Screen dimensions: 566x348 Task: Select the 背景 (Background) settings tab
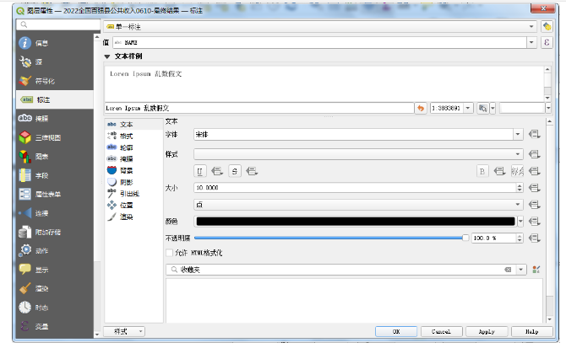coord(134,170)
